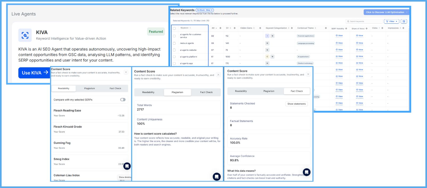Open chat bubble icon in Readability panel
Screen dimensions: 427x188
point(127,166)
